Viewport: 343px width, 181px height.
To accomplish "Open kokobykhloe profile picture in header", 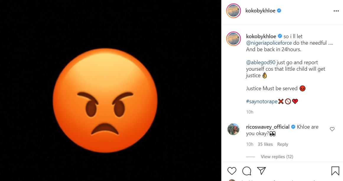I will click(x=233, y=11).
